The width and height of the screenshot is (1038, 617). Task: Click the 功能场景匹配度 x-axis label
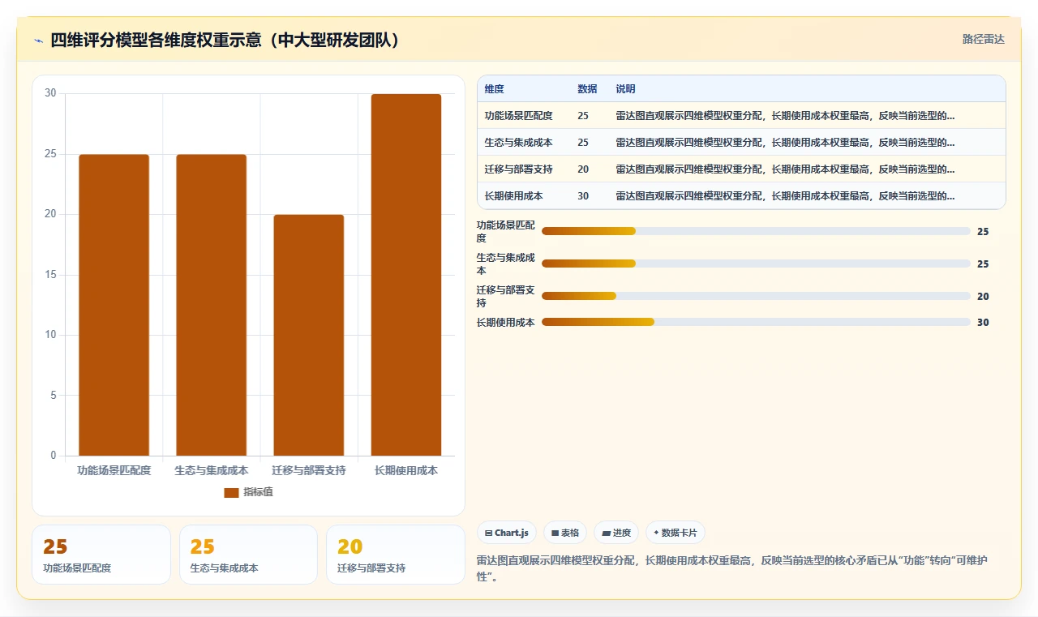pos(114,470)
